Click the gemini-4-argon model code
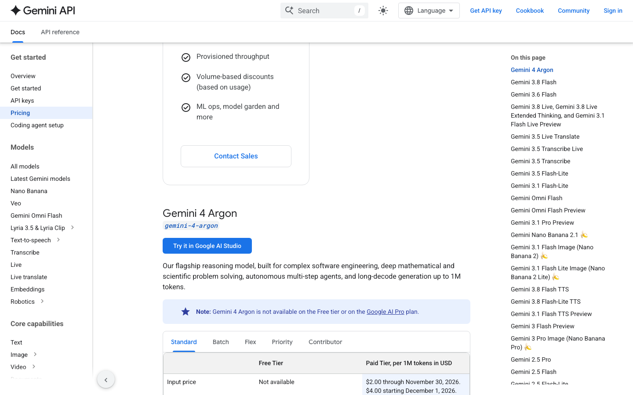Screen dimensions: 633x395 pyautogui.click(x=191, y=226)
